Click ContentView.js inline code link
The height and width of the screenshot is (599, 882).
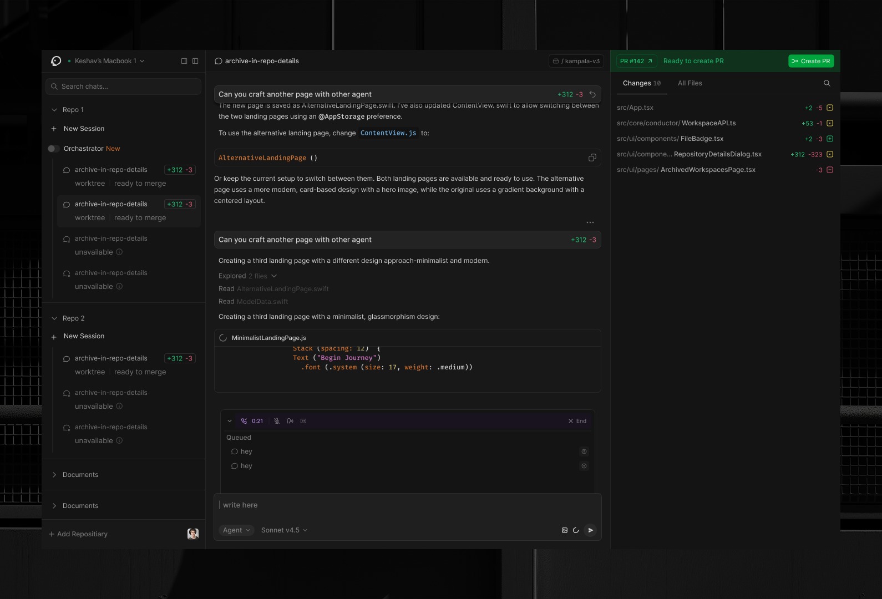pyautogui.click(x=388, y=133)
